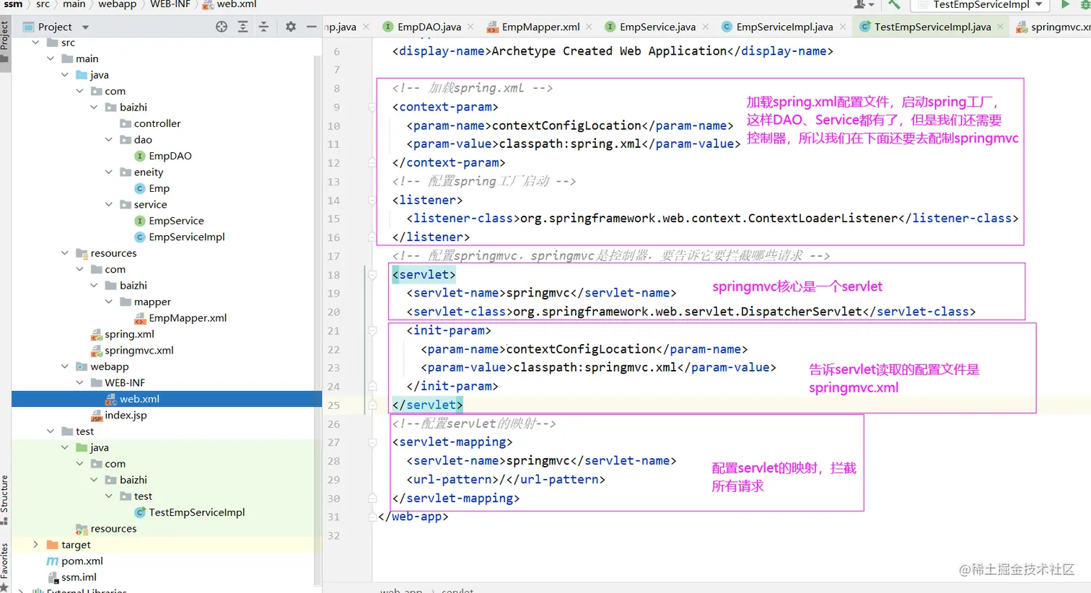1091x593 pixels.
Task: Hide the Project panel with minus icon
Action: pyautogui.click(x=312, y=27)
